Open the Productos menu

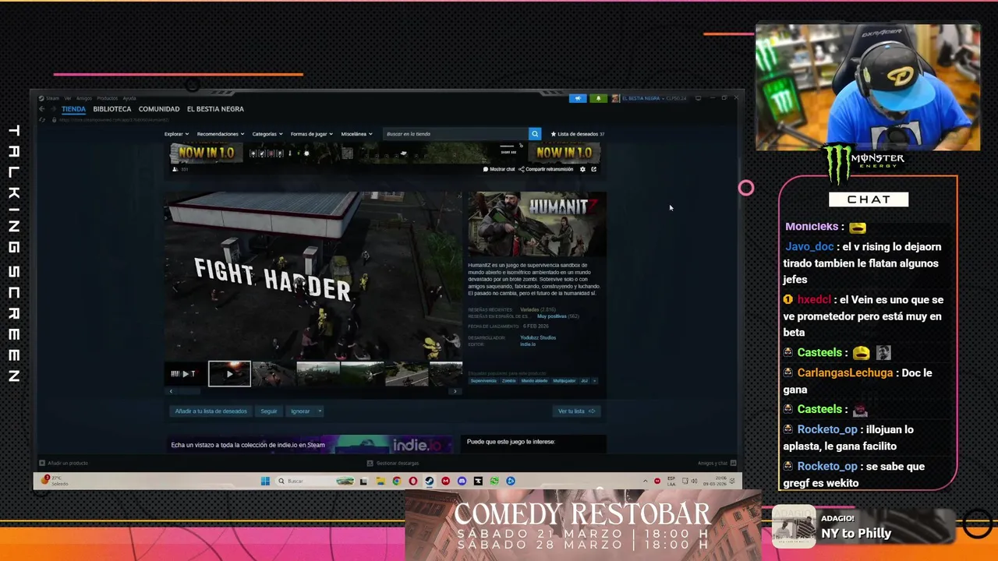coord(107,98)
